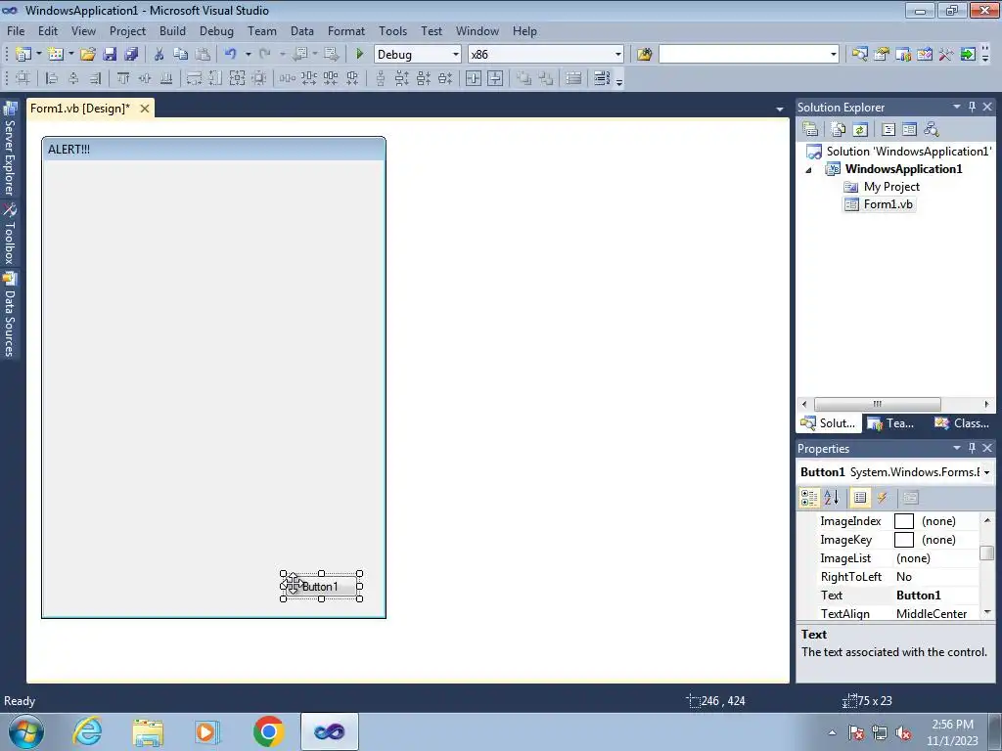This screenshot has height=751, width=1002.
Task: Switch to the Team Explorer tab
Action: (891, 422)
